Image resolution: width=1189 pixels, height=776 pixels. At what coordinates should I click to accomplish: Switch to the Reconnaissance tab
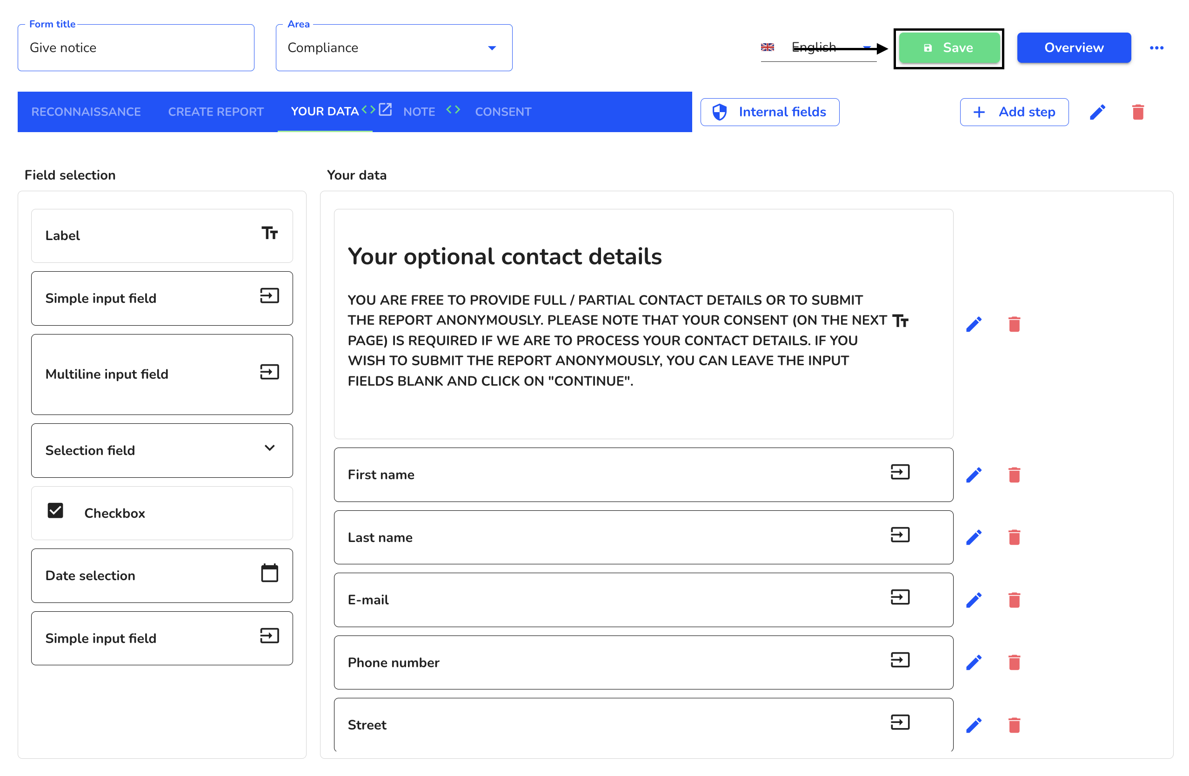[x=86, y=112]
